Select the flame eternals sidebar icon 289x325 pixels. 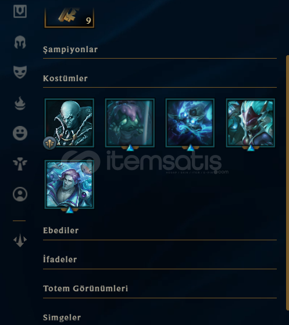(20, 103)
